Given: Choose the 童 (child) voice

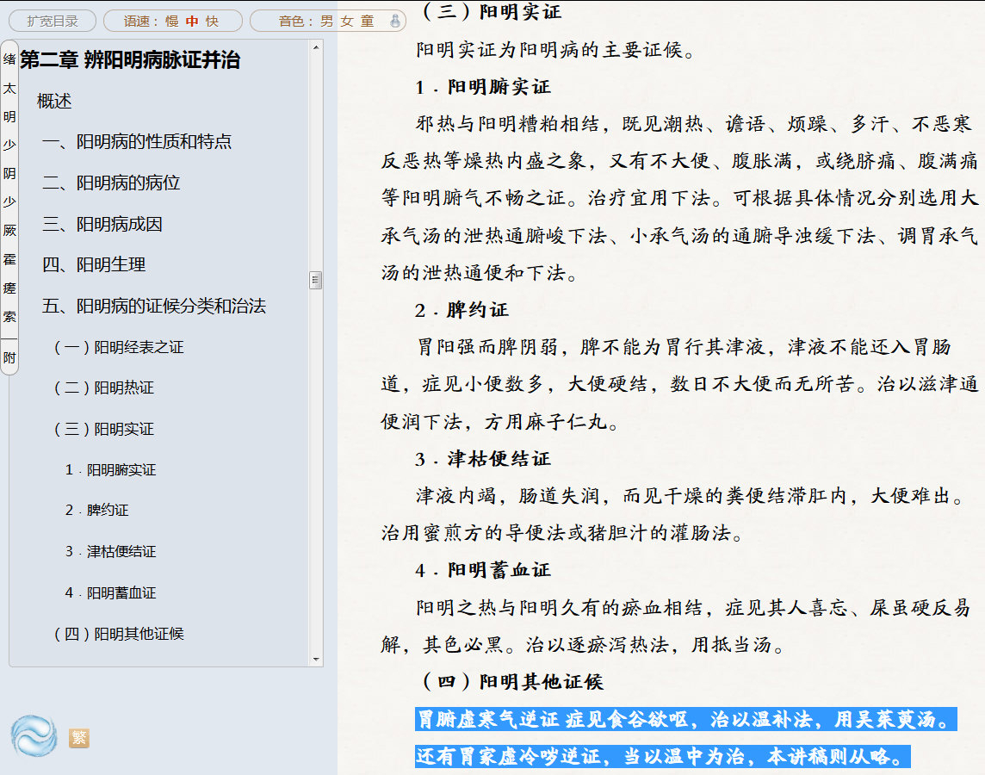Looking at the screenshot, I should click(x=368, y=21).
